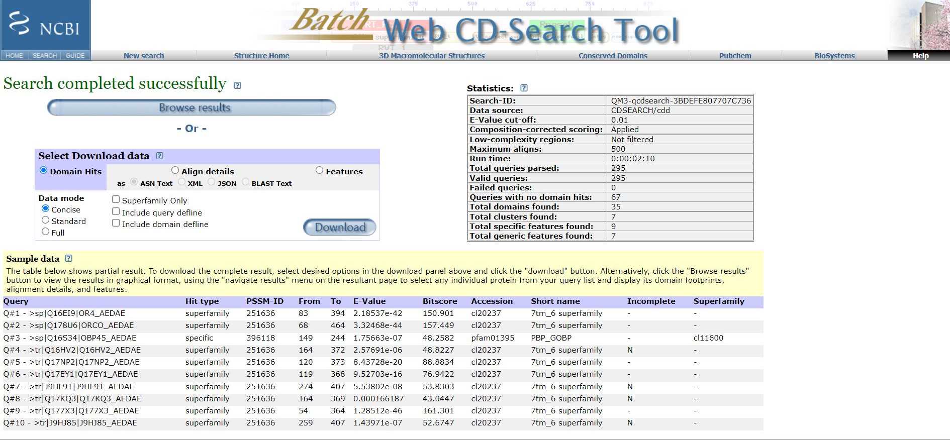Select Full data mode

point(45,232)
